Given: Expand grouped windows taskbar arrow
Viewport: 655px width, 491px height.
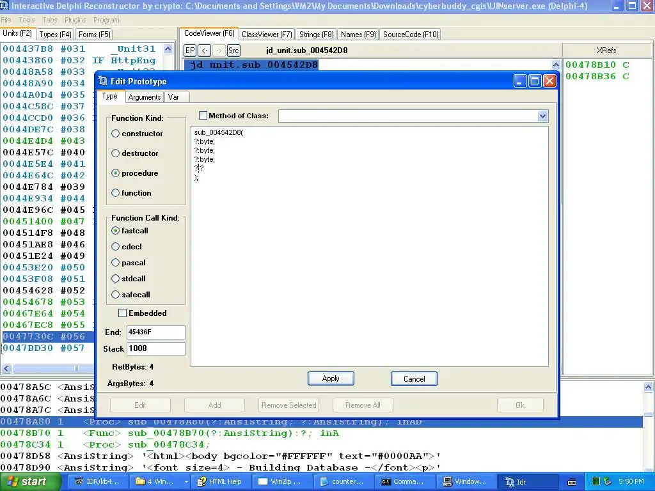Looking at the screenshot, I should pos(186,482).
